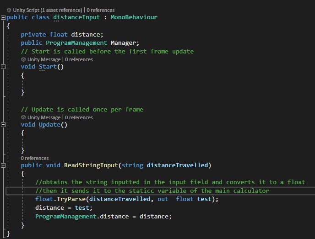Viewport: 315px width, 239px height.
Task: Click comment '//obtains the string inputted...'
Action: (x=170, y=182)
